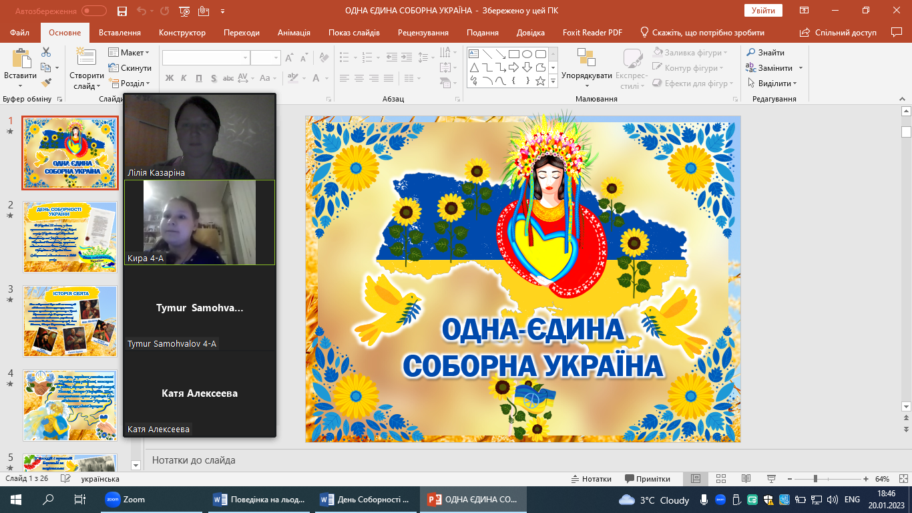912x513 pixels.
Task: Toggle text Shadow (S) formatting
Action: click(213, 78)
